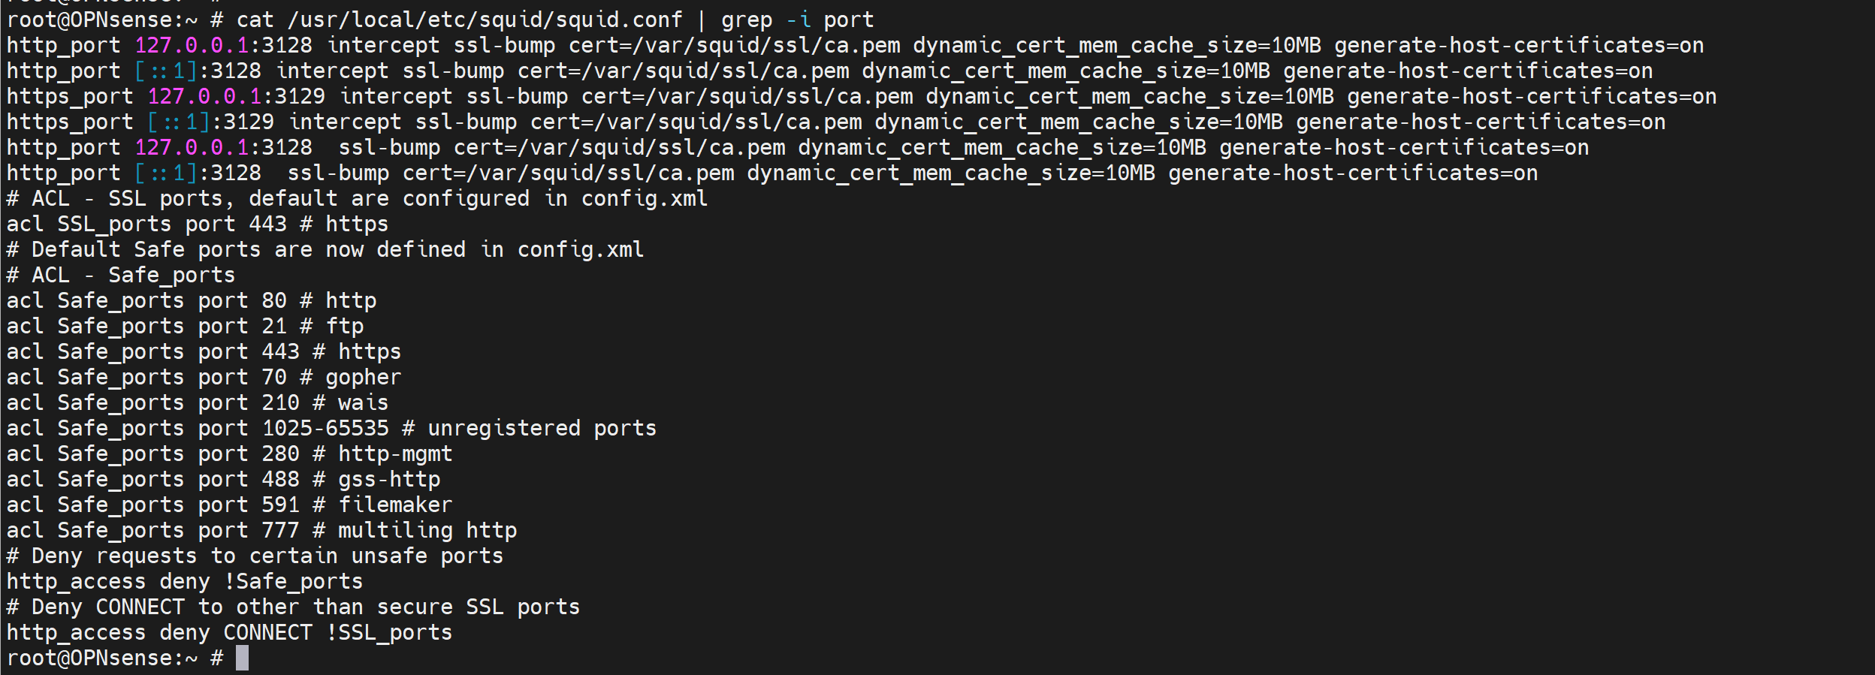Click the "http_access deny !Safe_ports" line
1875x675 pixels.
click(185, 582)
